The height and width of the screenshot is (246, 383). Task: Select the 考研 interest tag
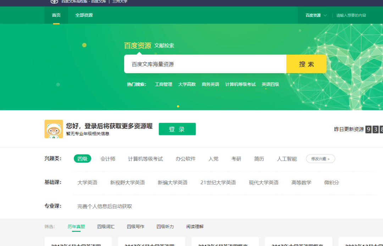[236, 159]
